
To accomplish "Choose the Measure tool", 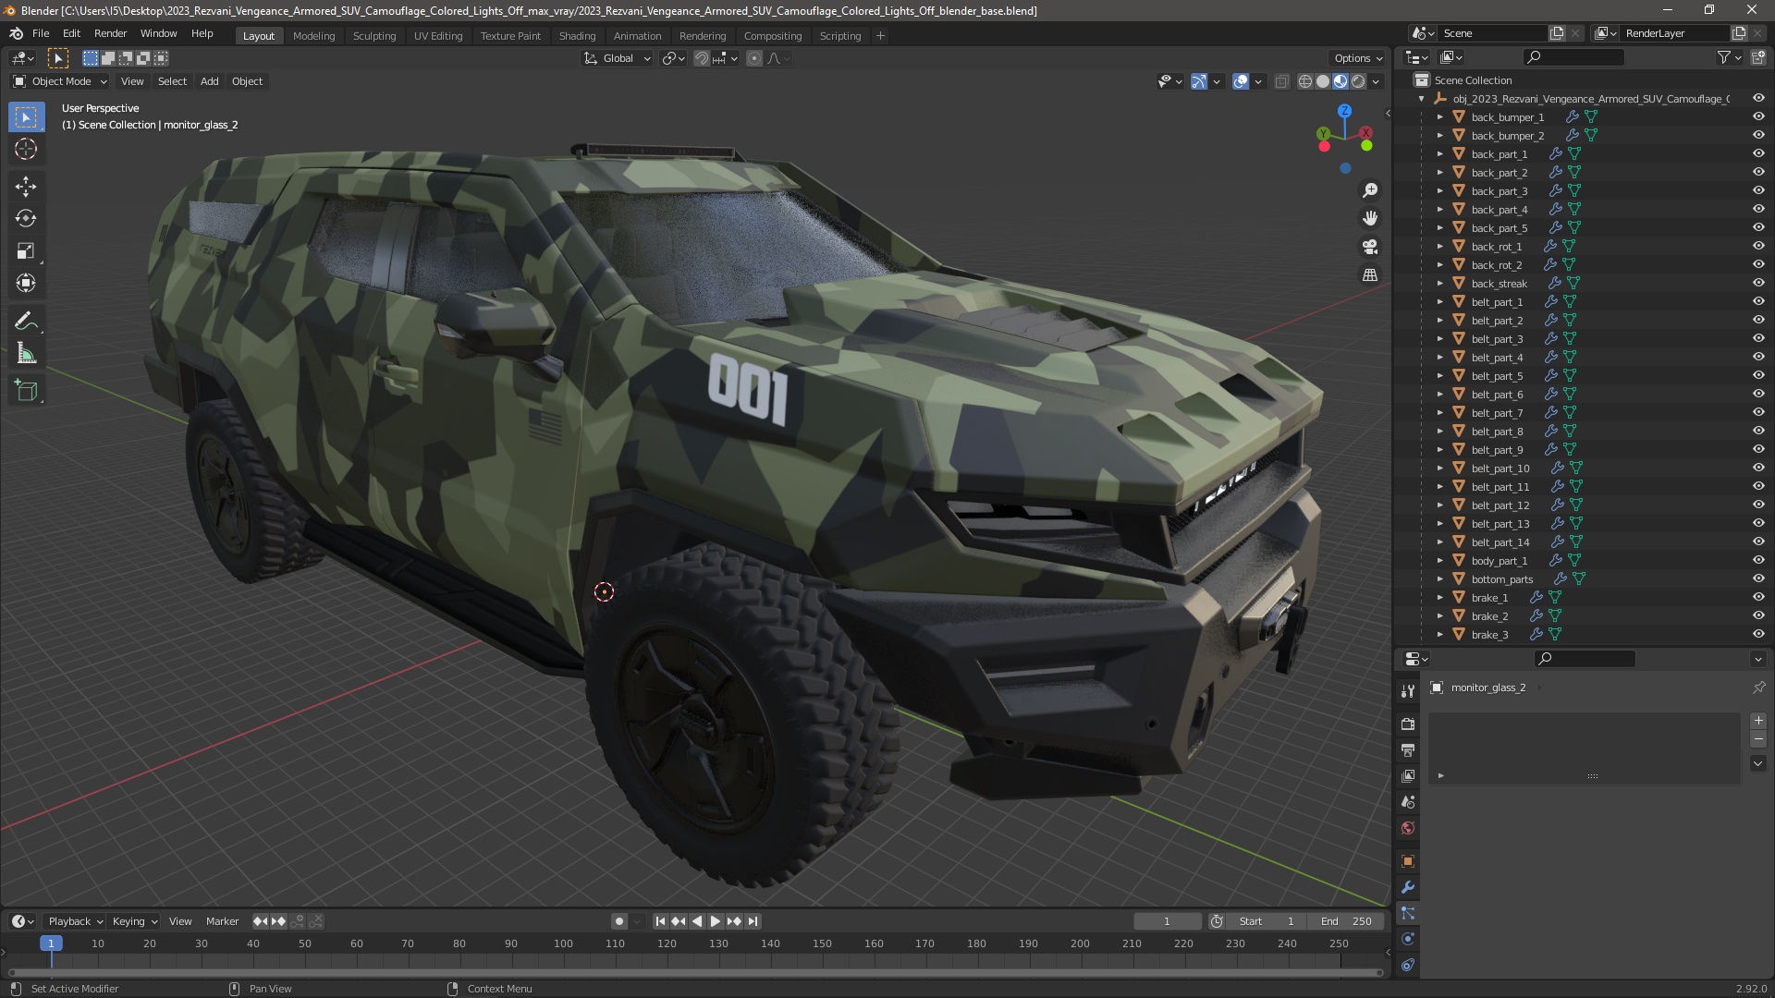I will (x=26, y=354).
